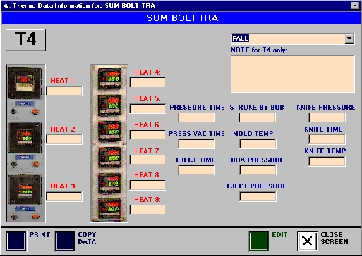Click the HEAT 2 controller photo
This screenshot has height=256, width=362.
coord(25,137)
